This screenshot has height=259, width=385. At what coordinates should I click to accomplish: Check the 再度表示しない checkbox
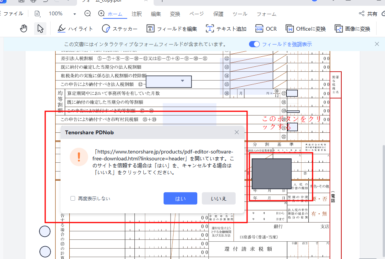(x=72, y=198)
